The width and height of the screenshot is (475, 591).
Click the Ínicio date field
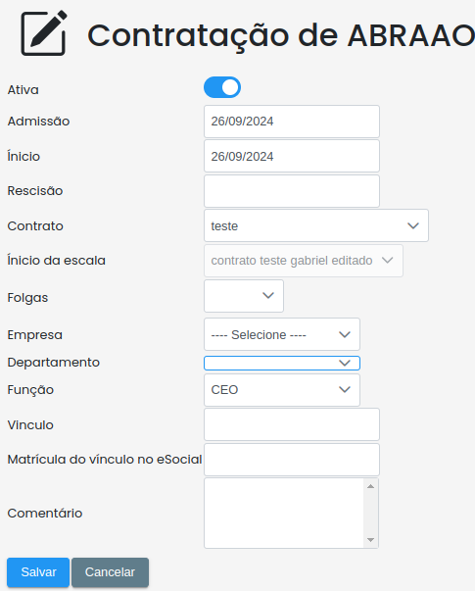click(292, 156)
